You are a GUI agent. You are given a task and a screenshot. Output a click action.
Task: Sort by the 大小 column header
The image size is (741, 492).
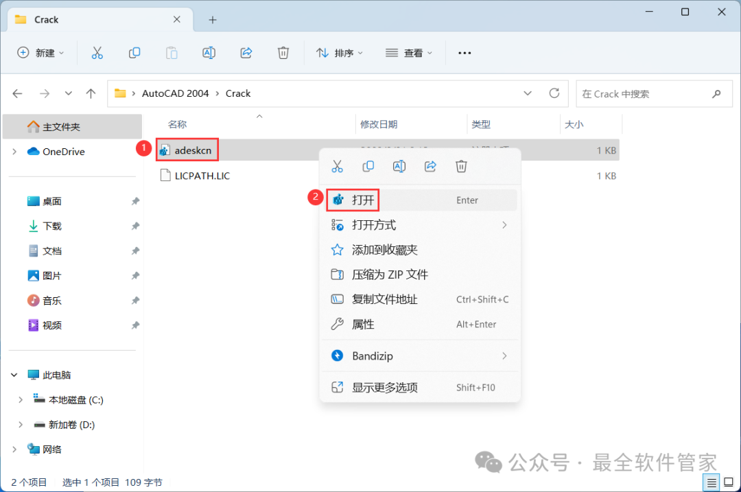[574, 124]
